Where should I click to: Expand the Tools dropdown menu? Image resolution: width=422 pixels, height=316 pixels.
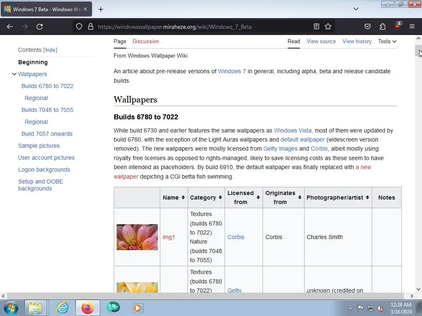click(x=387, y=42)
